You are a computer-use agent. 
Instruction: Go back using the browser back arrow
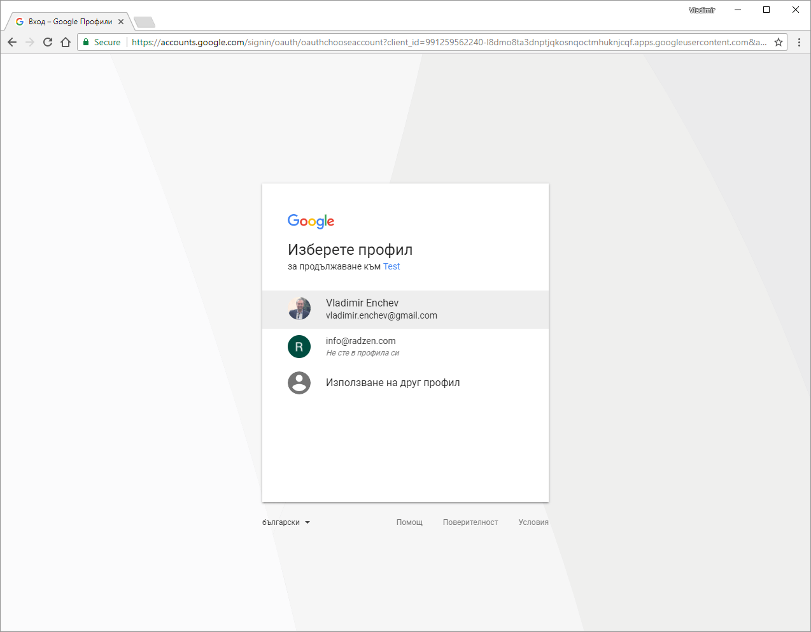tap(12, 42)
